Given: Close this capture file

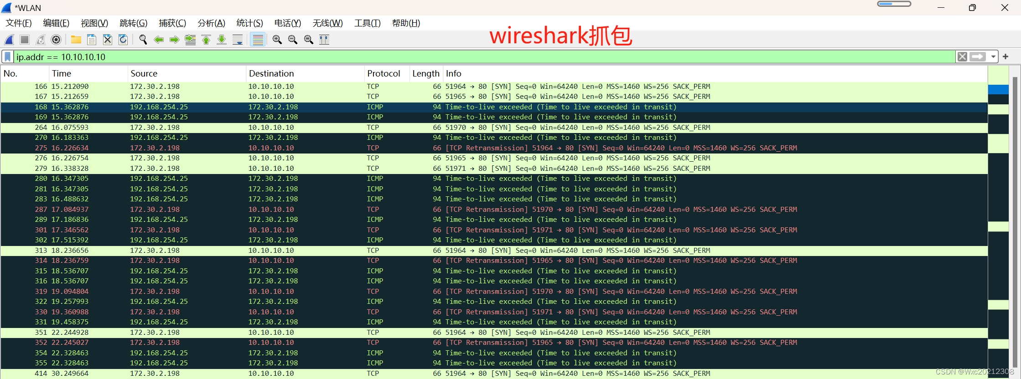Looking at the screenshot, I should coord(108,40).
